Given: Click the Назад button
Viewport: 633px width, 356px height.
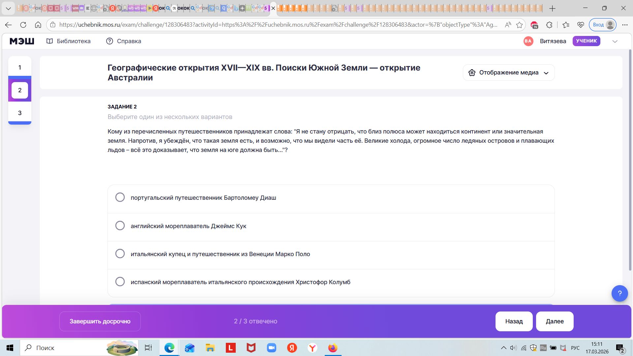Looking at the screenshot, I should tap(514, 321).
